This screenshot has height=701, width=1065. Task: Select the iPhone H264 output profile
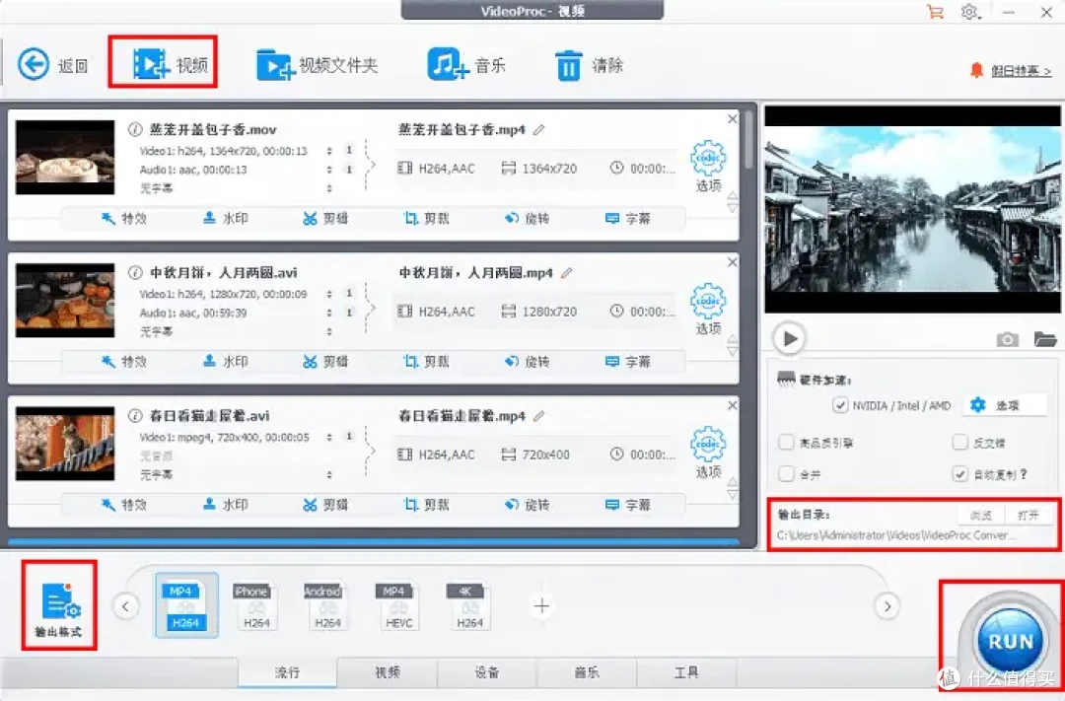[x=256, y=604]
